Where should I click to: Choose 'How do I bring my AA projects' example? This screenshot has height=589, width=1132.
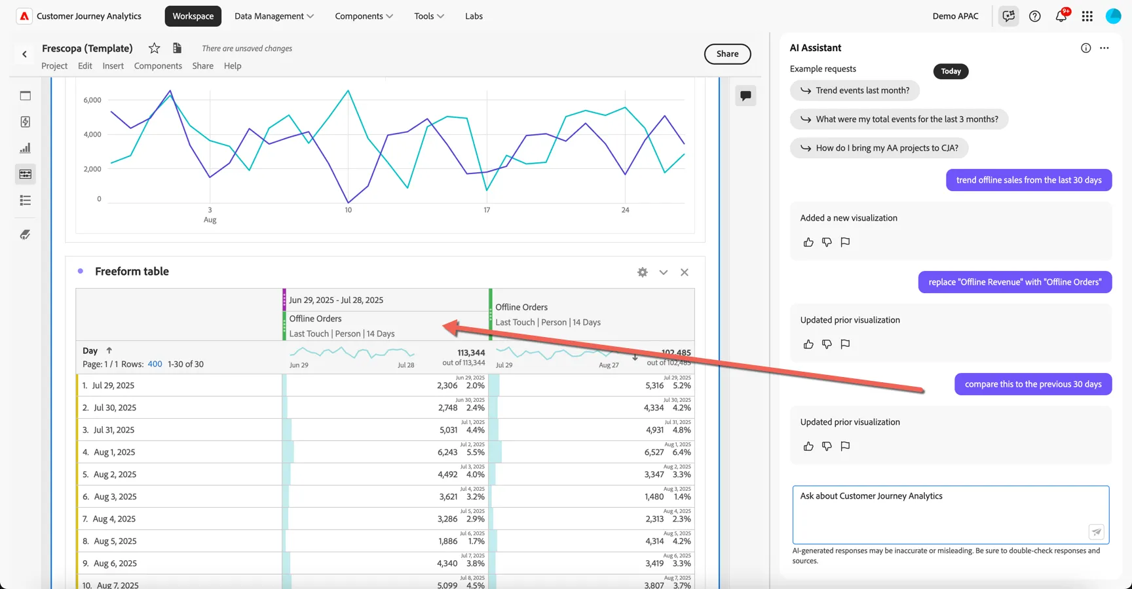tap(878, 148)
